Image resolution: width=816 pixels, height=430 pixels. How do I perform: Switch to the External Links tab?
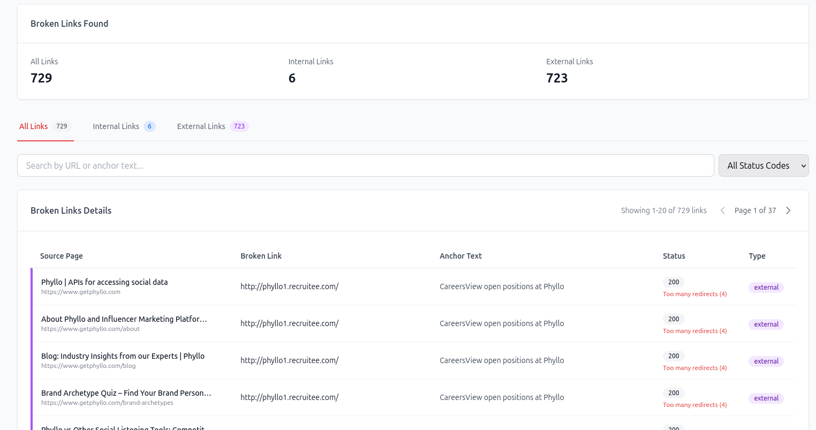[201, 126]
